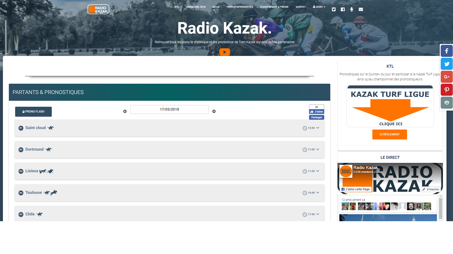Click the Saint cloud race name
The image size is (453, 254).
[x=35, y=128]
